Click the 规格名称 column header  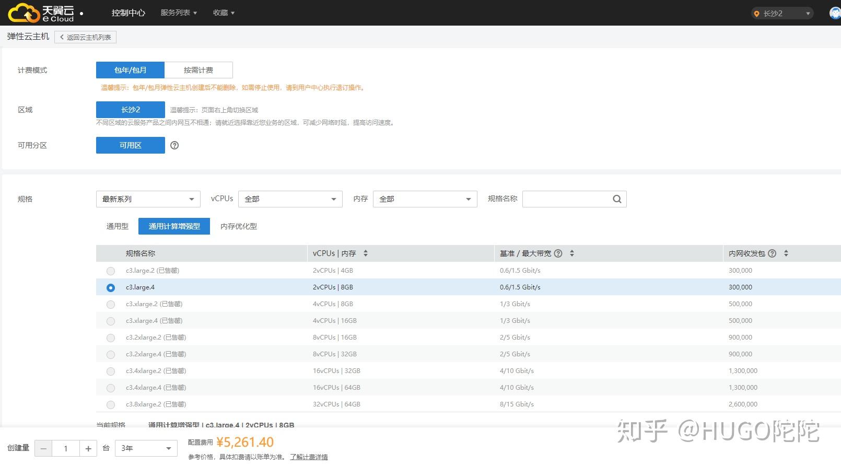tap(141, 253)
